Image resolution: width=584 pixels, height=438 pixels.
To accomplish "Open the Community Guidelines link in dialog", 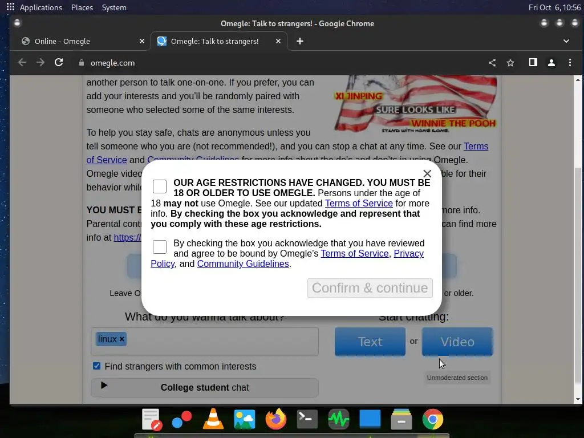I will (x=243, y=263).
